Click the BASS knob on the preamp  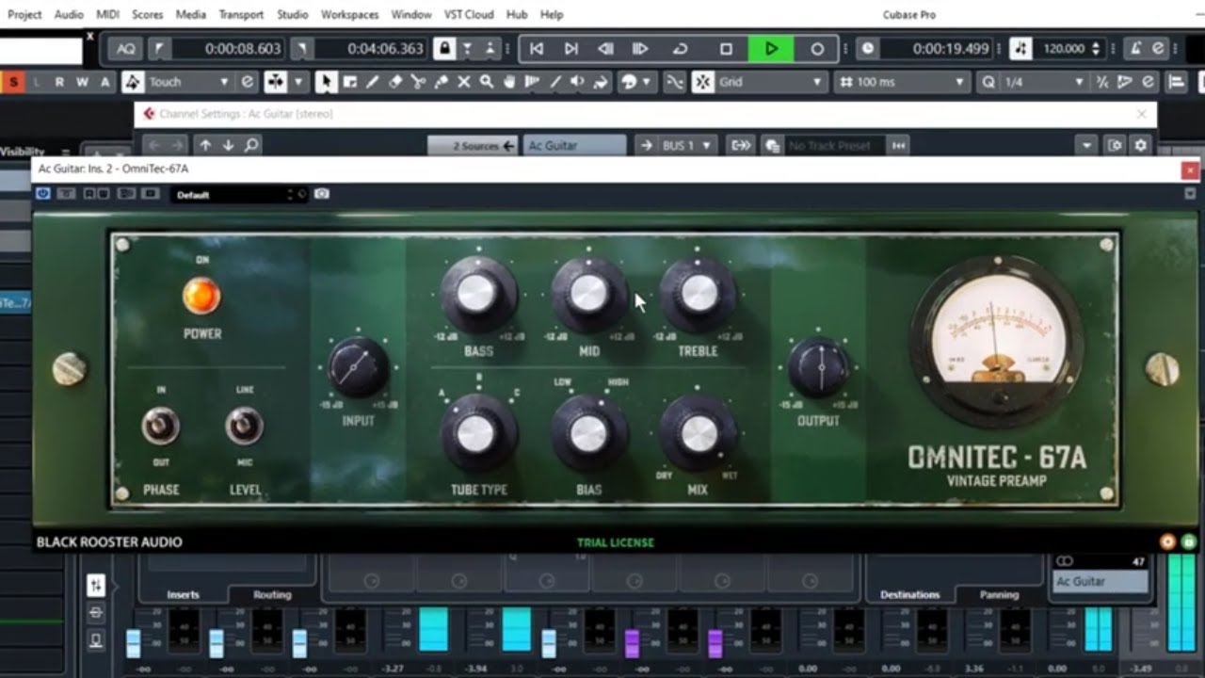tap(477, 293)
